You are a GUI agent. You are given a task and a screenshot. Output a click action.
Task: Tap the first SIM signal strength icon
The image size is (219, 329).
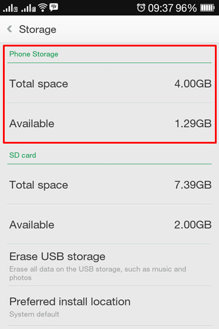[10, 8]
